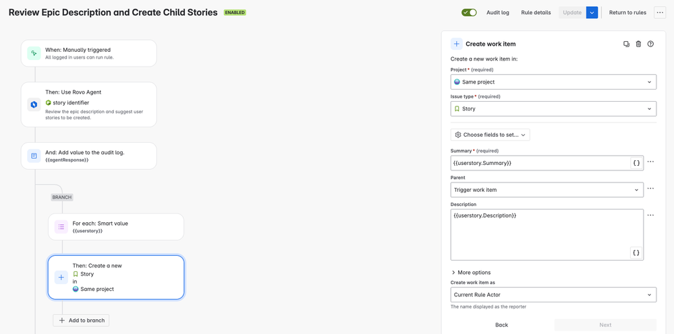Image resolution: width=674 pixels, height=334 pixels.
Task: Open the Update dropdown arrow
Action: coord(592,12)
